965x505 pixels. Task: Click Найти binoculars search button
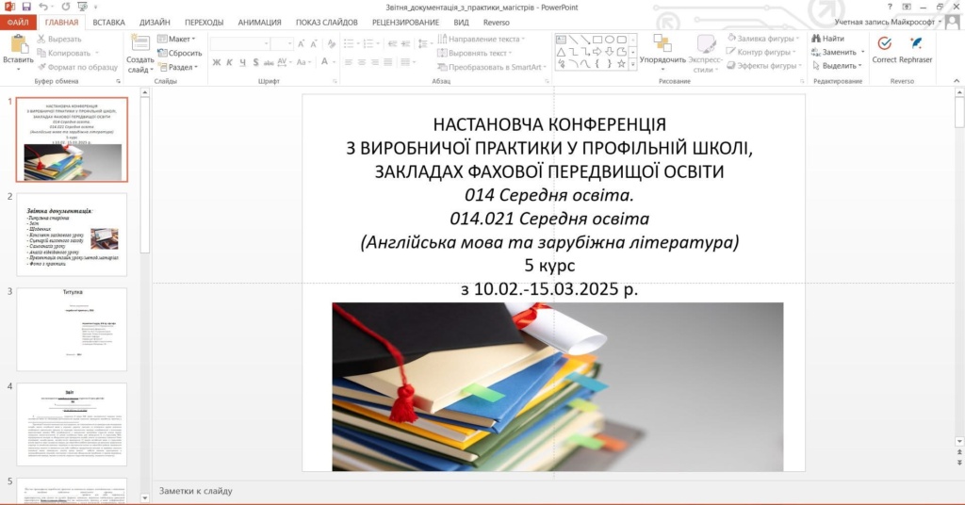tap(827, 39)
